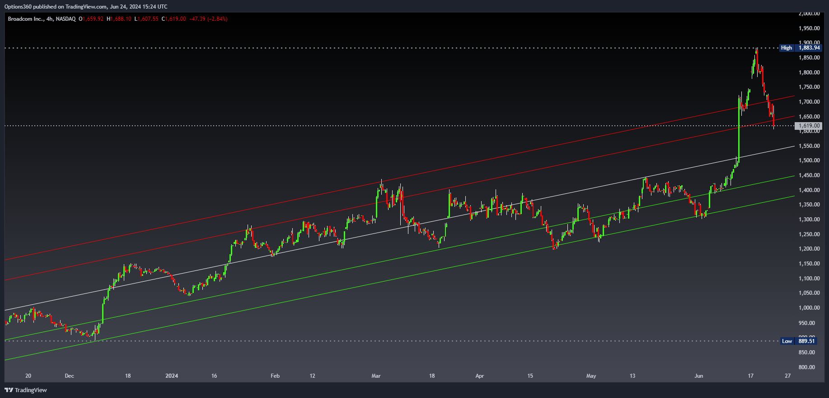This screenshot has height=398, width=829.
Task: Click the 1,450.00 price axis label
Action: tap(809, 175)
